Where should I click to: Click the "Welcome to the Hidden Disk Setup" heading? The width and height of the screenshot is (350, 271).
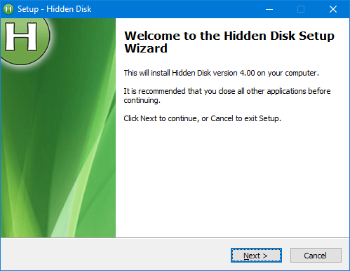(x=229, y=36)
